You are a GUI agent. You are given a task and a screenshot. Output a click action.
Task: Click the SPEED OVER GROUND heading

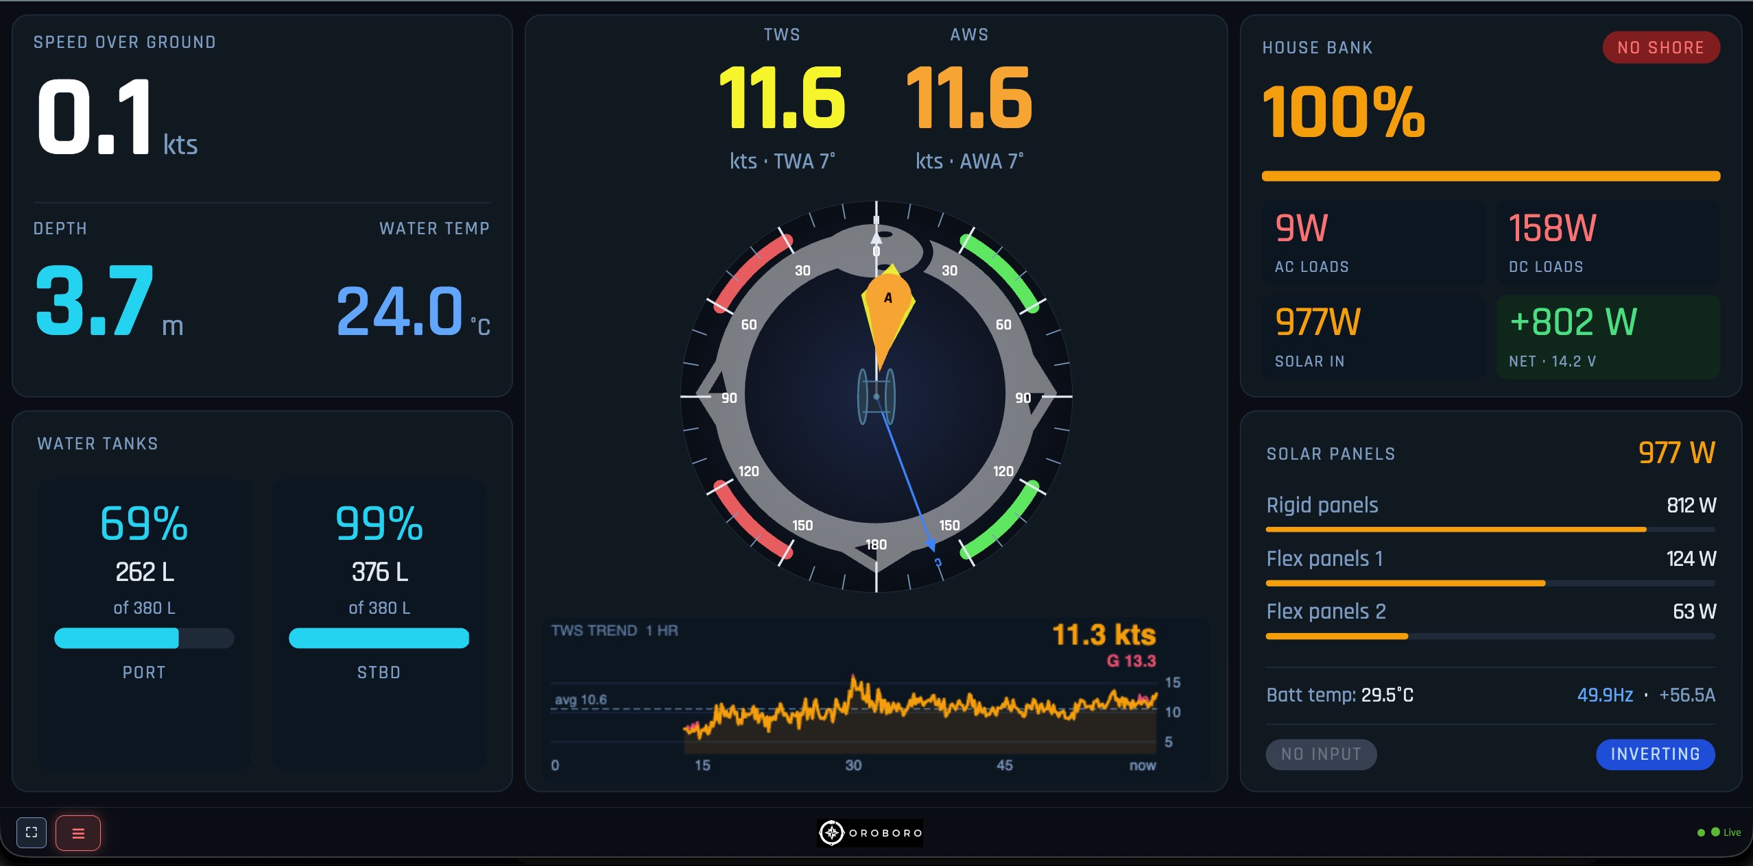point(125,42)
